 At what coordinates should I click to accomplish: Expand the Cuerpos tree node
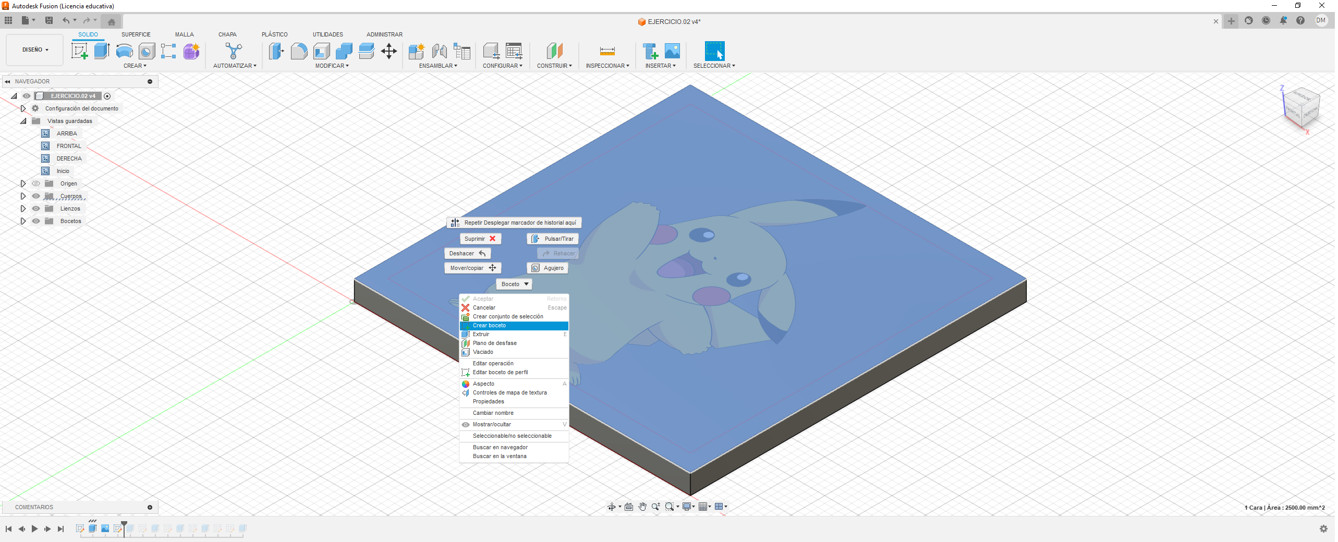(x=23, y=196)
